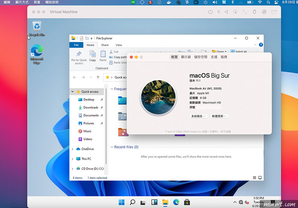Open Widgets from the taskbar
The height and width of the screenshot is (208, 298).
(154, 202)
